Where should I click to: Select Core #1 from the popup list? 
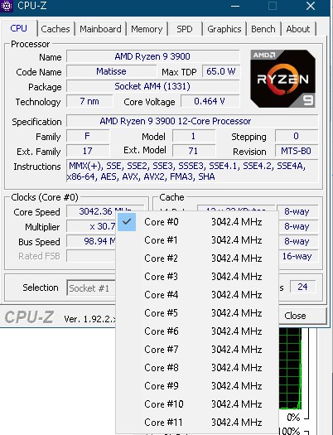(197, 240)
